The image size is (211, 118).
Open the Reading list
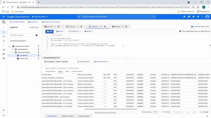(x=203, y=11)
